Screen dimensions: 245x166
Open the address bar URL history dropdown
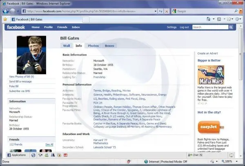pos(156,11)
